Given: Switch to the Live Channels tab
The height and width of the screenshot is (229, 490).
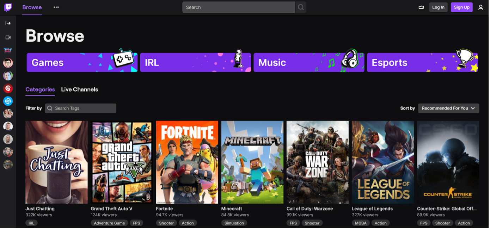Looking at the screenshot, I should pos(80,89).
